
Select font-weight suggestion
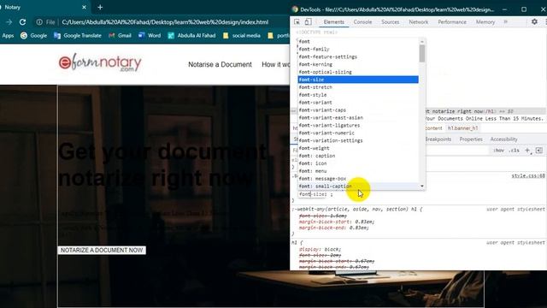pos(358,148)
